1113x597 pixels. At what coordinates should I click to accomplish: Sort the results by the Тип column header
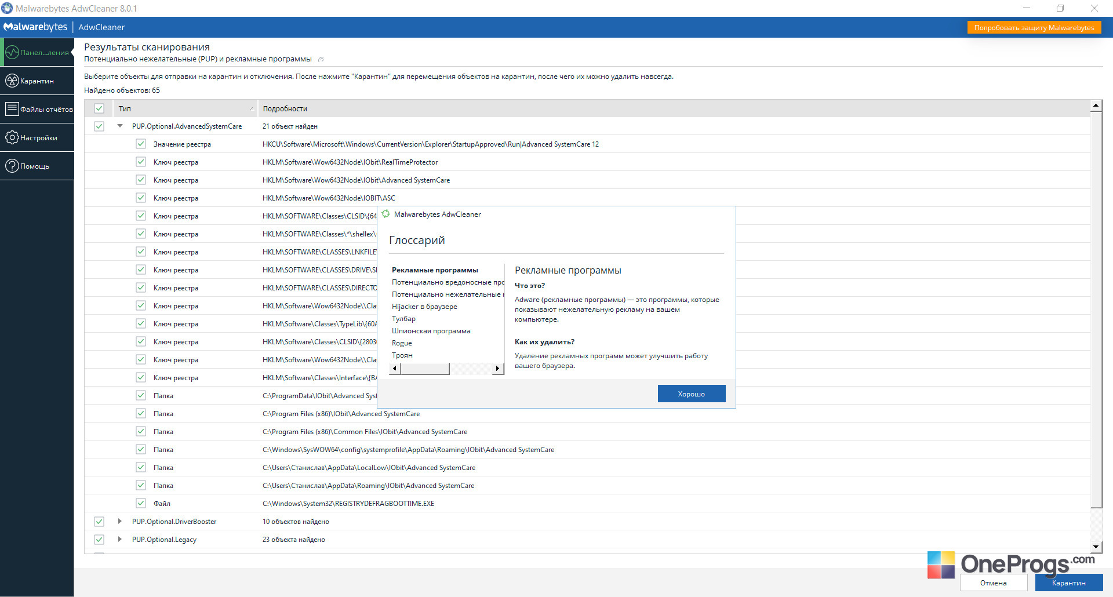click(x=184, y=108)
